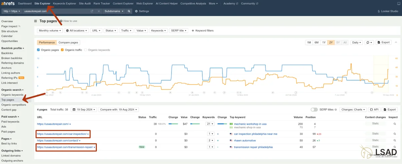Screen dimensions: 402x164
Task: Open Site Audit in top menu
Action: click(85, 3)
